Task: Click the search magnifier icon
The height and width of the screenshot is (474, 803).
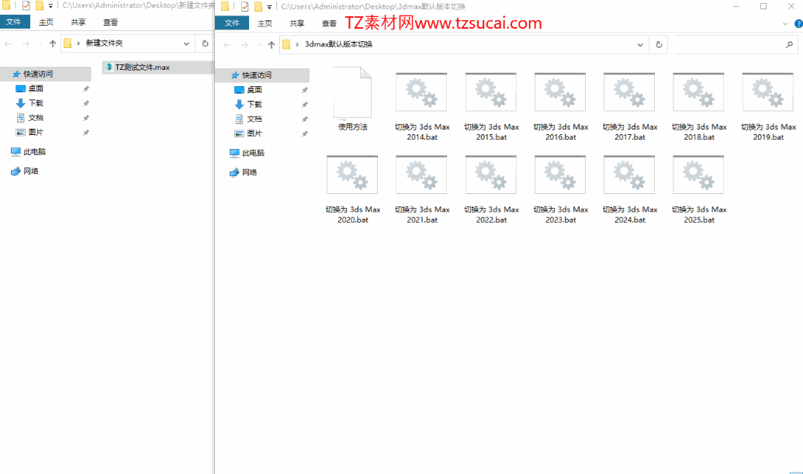Action: pos(789,44)
